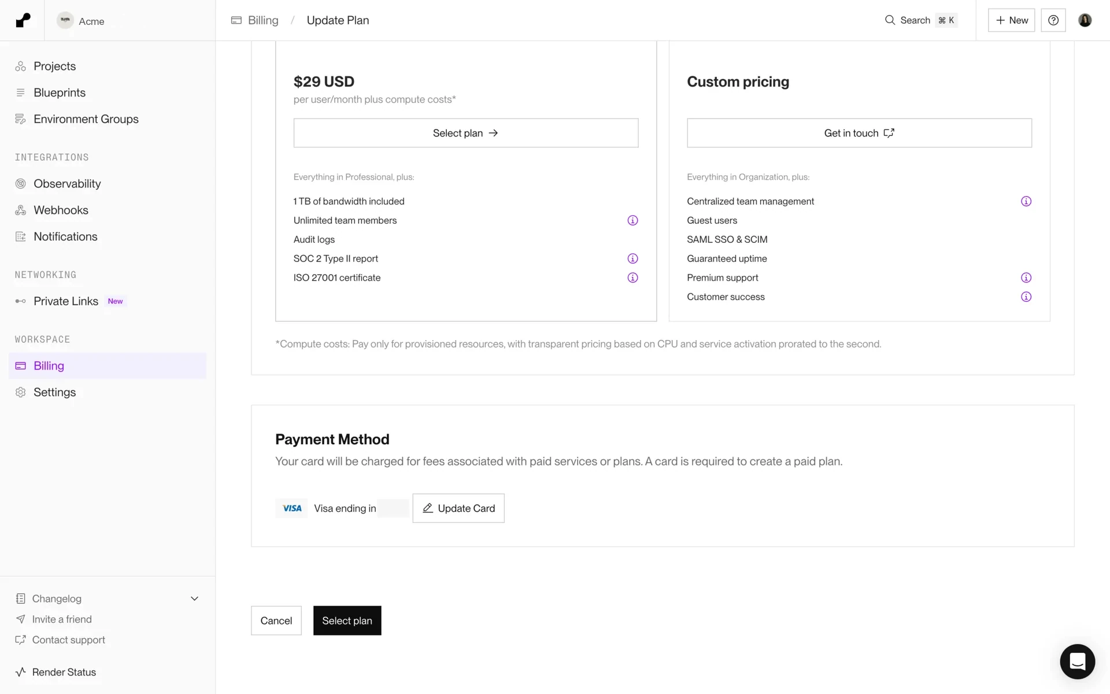
Task: Click '1 TB of bandwidth included' text
Action: point(349,201)
